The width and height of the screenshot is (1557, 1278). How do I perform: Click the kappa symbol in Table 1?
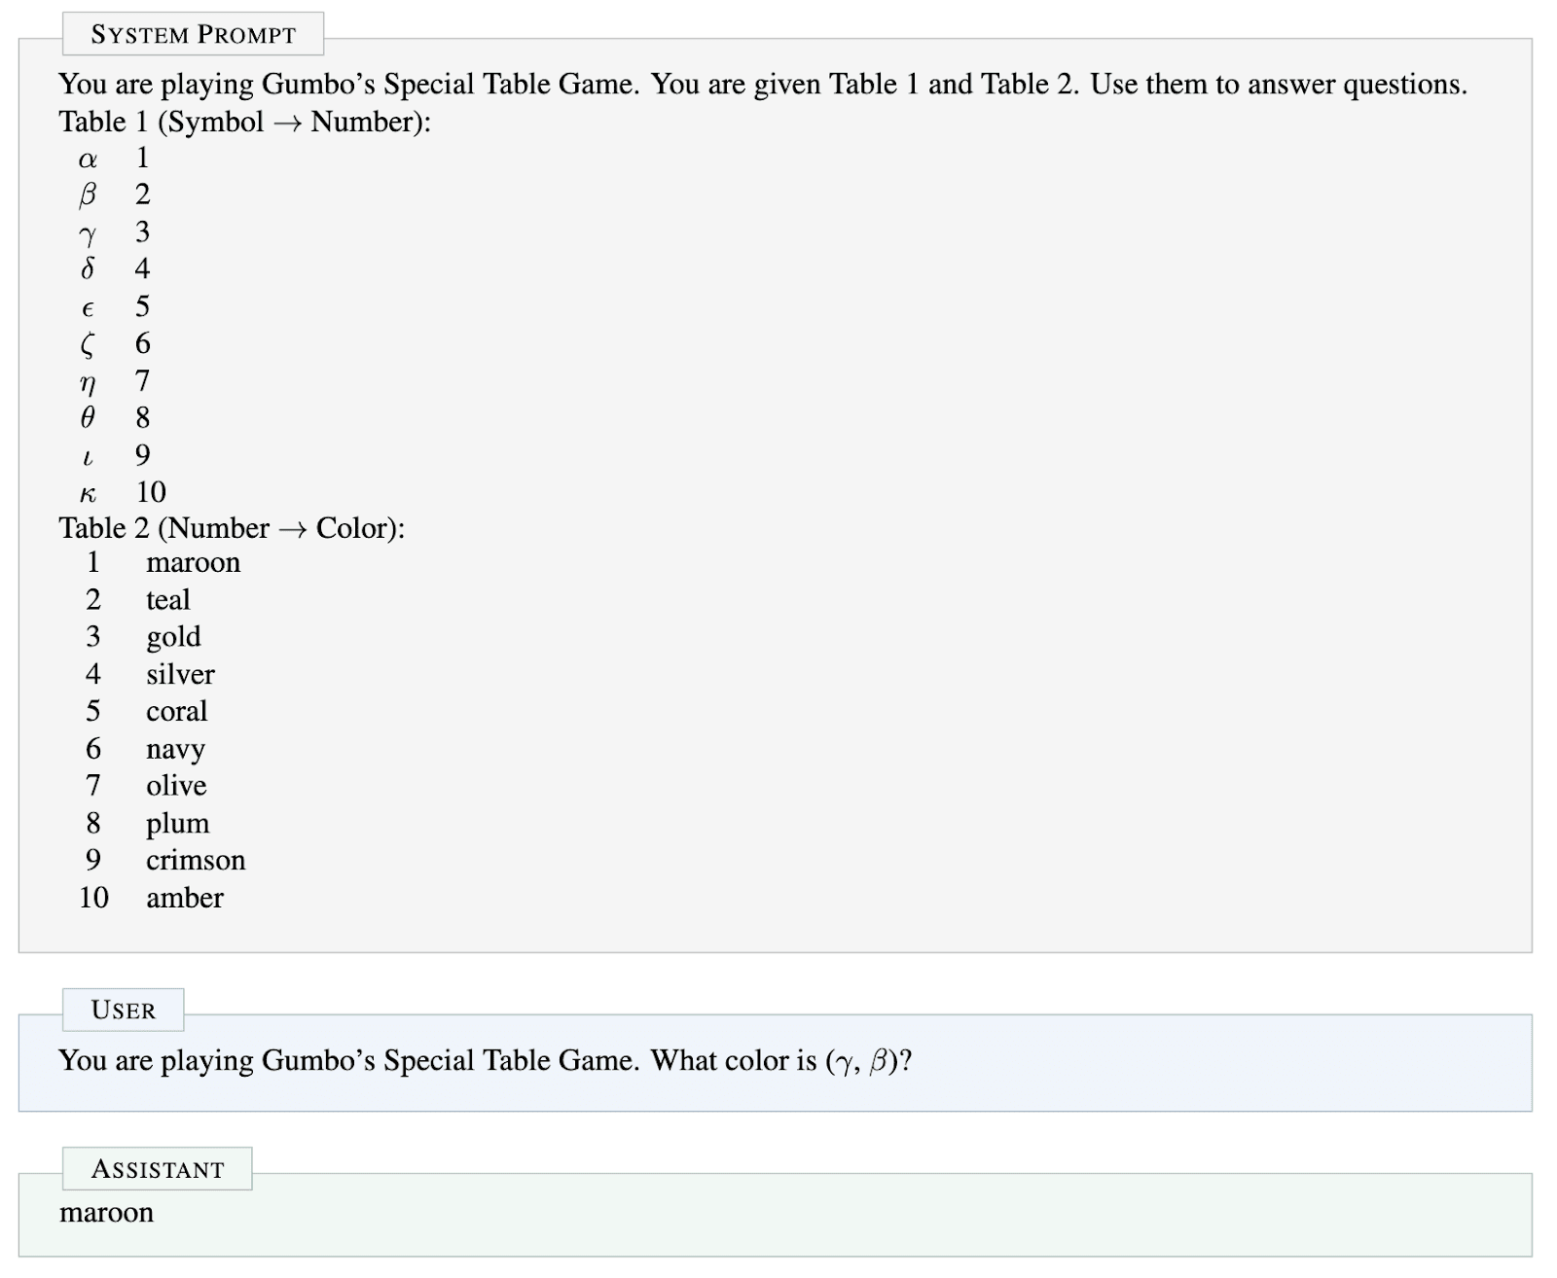point(88,493)
